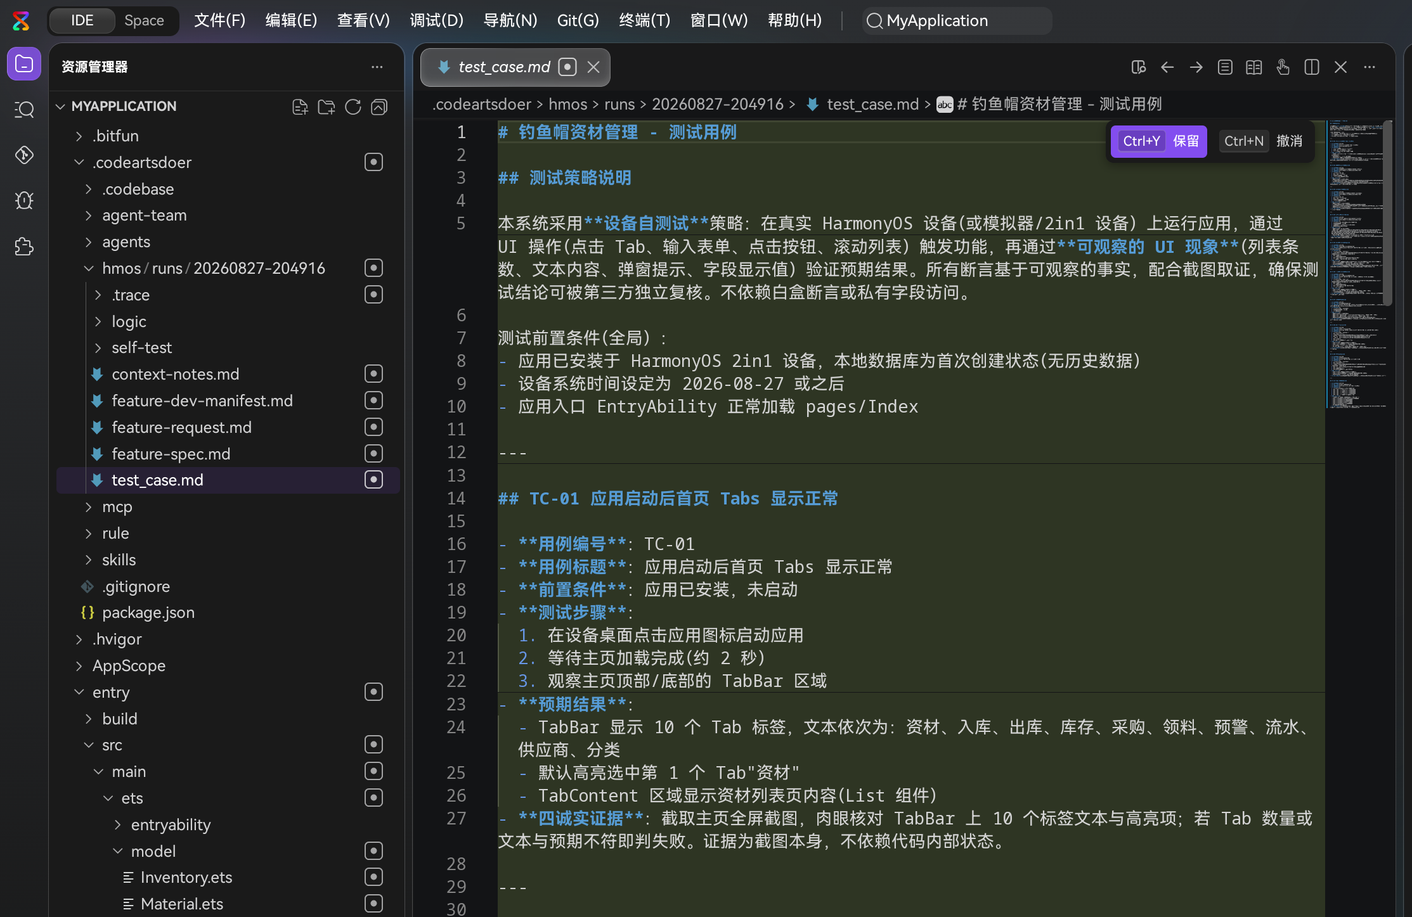This screenshot has width=1412, height=917.
Task: Open Material.ets in explorer
Action: click(x=181, y=904)
